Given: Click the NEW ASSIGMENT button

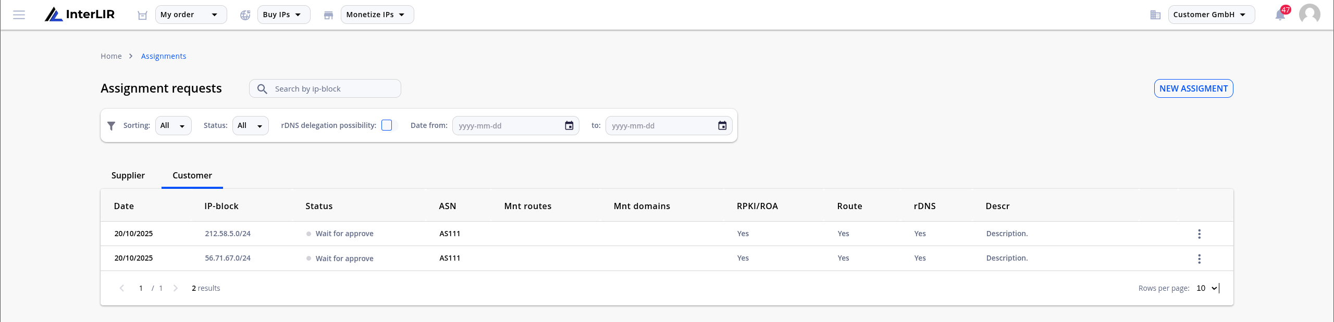Looking at the screenshot, I should [x=1193, y=88].
